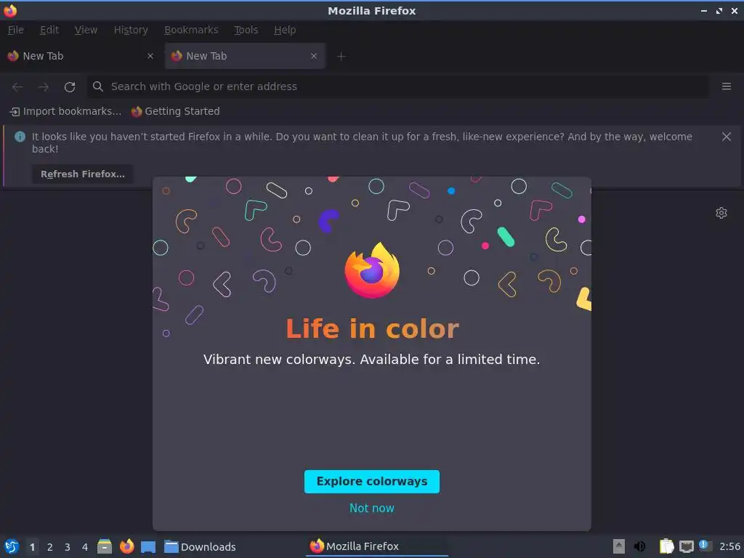Click the info icon in the notification bar
The image size is (744, 558).
tap(20, 137)
